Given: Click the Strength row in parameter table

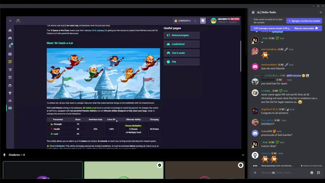Looking at the screenshot, I should pyautogui.click(x=67, y=124).
